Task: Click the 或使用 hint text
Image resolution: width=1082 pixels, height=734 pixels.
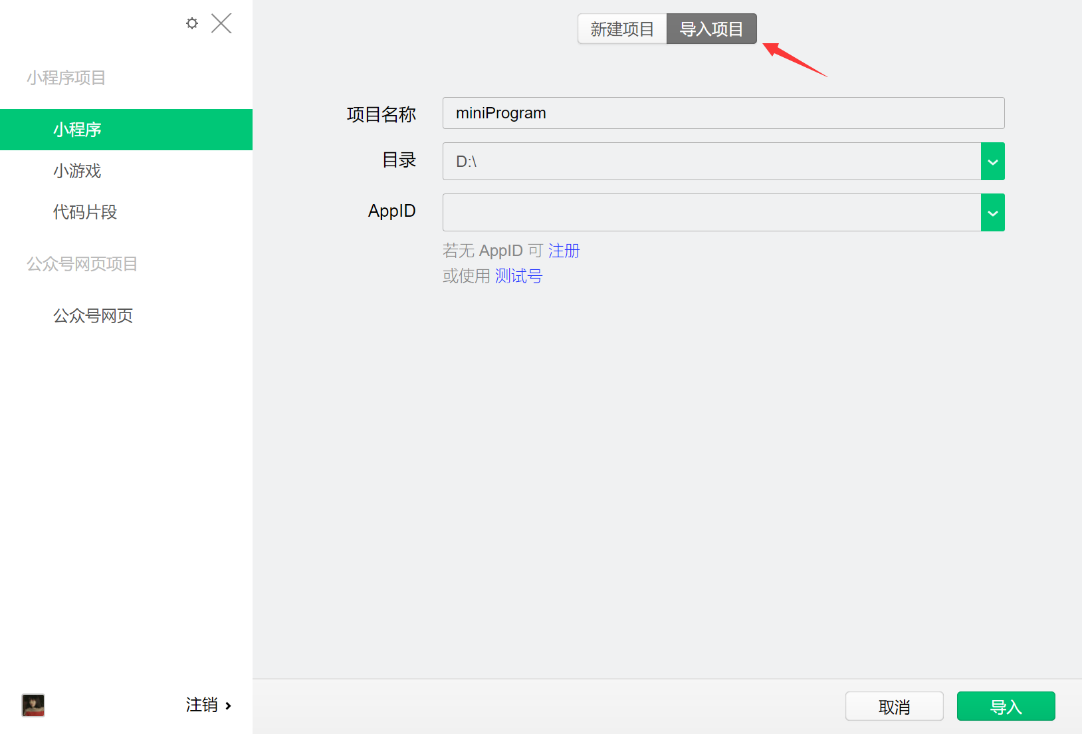Action: 467,276
